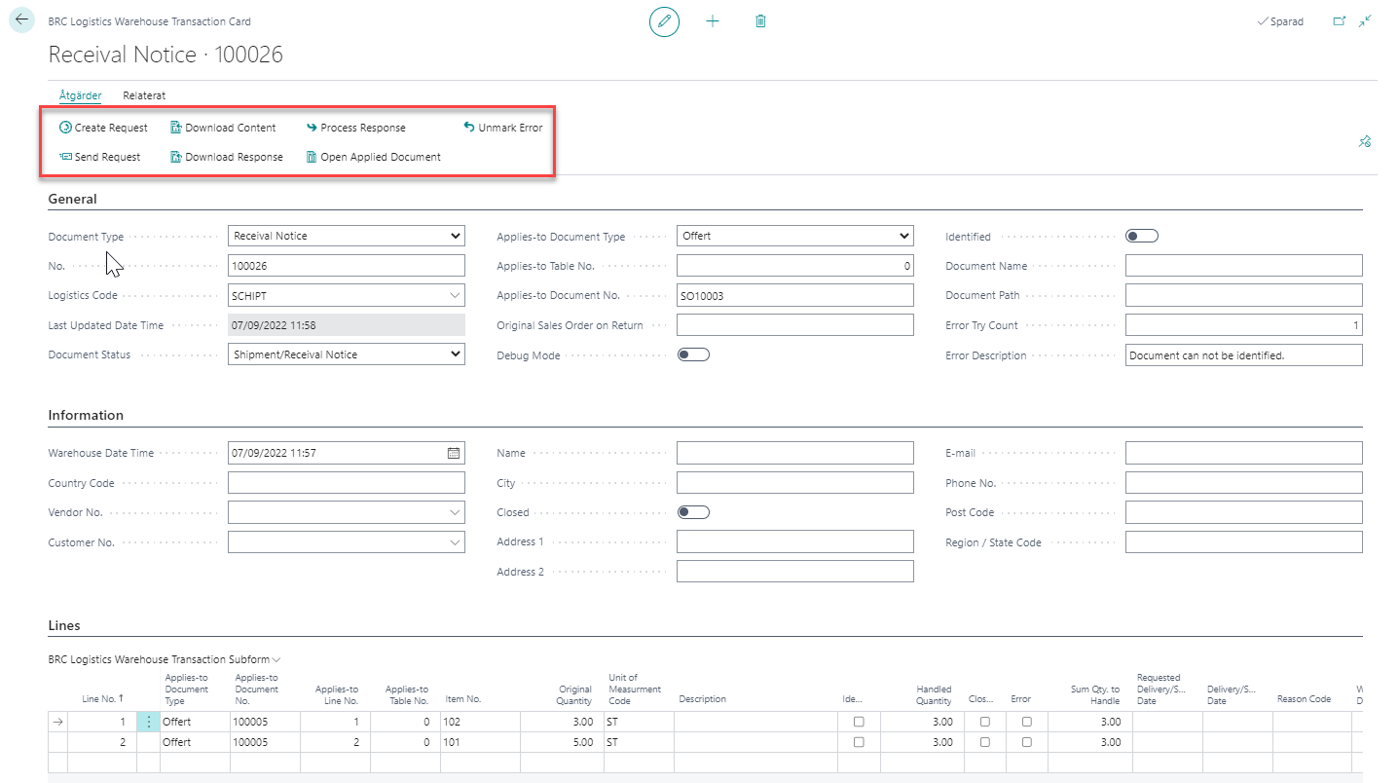The height and width of the screenshot is (783, 1399).
Task: Open Warehouse Date Time calendar picker
Action: tap(453, 453)
